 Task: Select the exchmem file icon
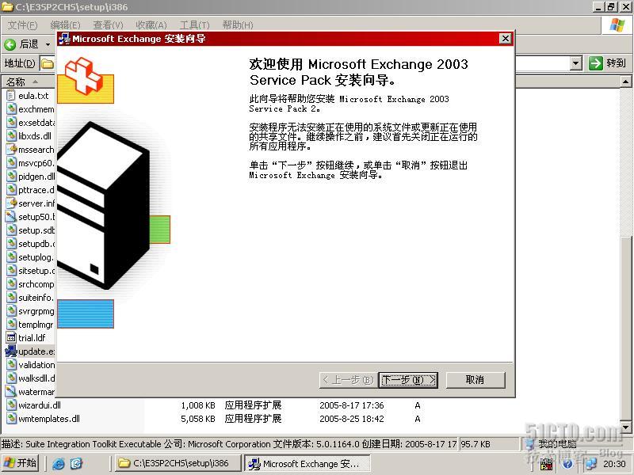(x=11, y=109)
